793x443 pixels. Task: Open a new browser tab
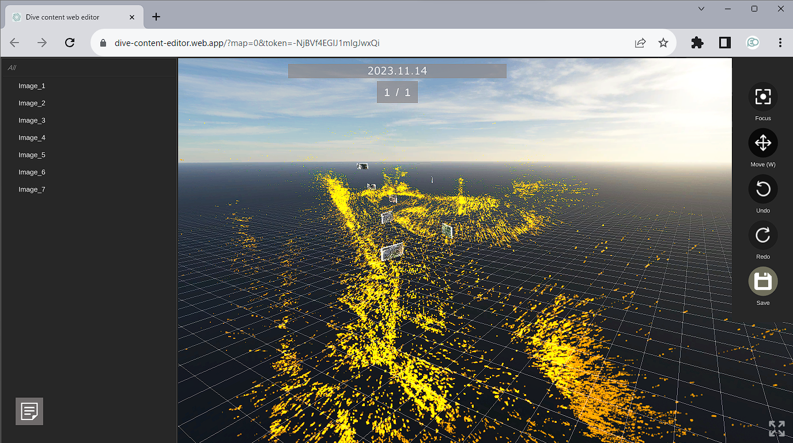(x=156, y=17)
